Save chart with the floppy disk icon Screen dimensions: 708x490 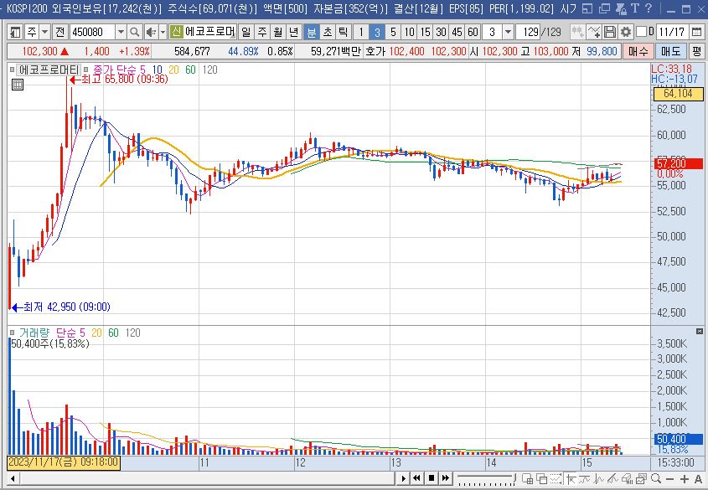pyautogui.click(x=610, y=32)
